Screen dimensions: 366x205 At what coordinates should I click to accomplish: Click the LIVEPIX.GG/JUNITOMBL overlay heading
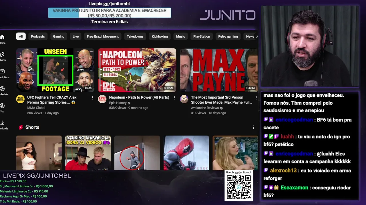tap(37, 176)
